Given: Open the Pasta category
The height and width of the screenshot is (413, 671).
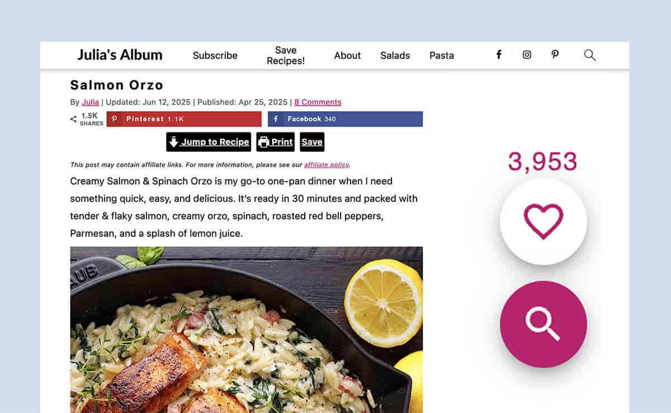Looking at the screenshot, I should point(442,55).
